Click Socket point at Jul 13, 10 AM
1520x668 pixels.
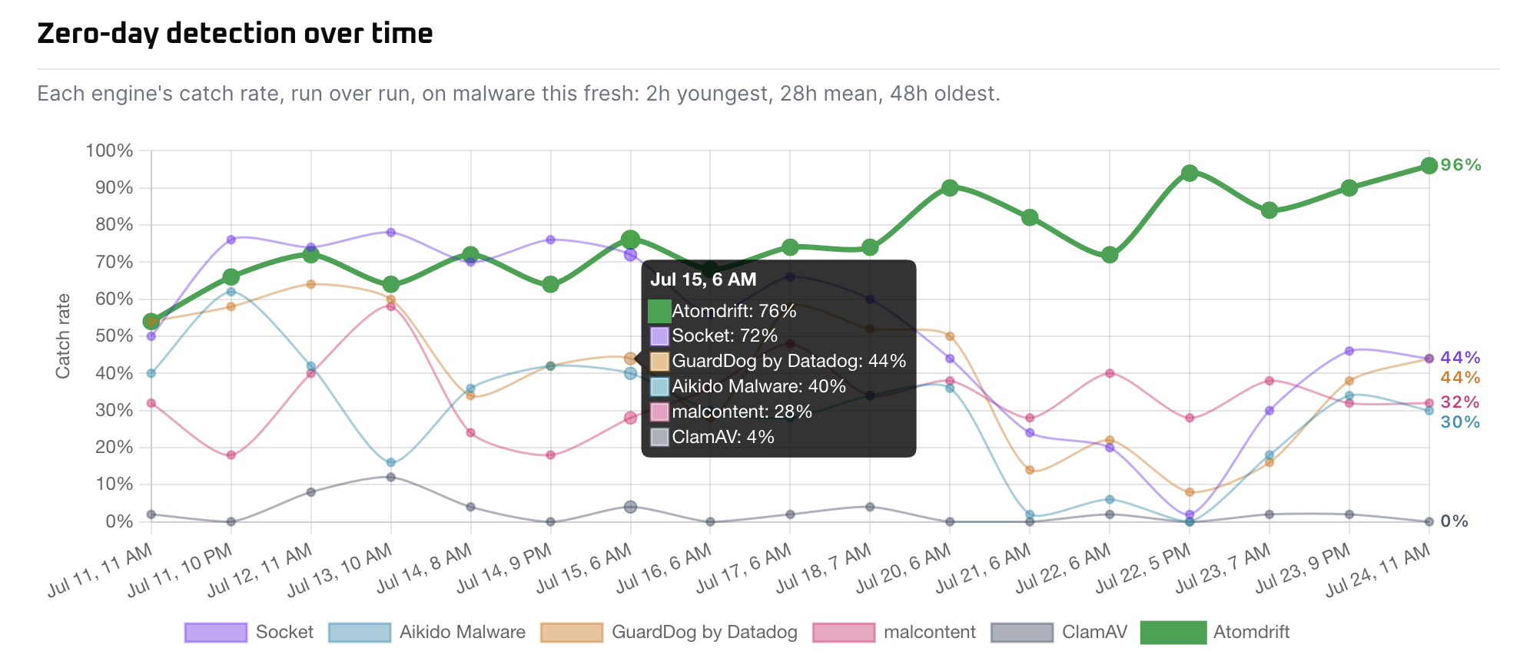(x=391, y=232)
